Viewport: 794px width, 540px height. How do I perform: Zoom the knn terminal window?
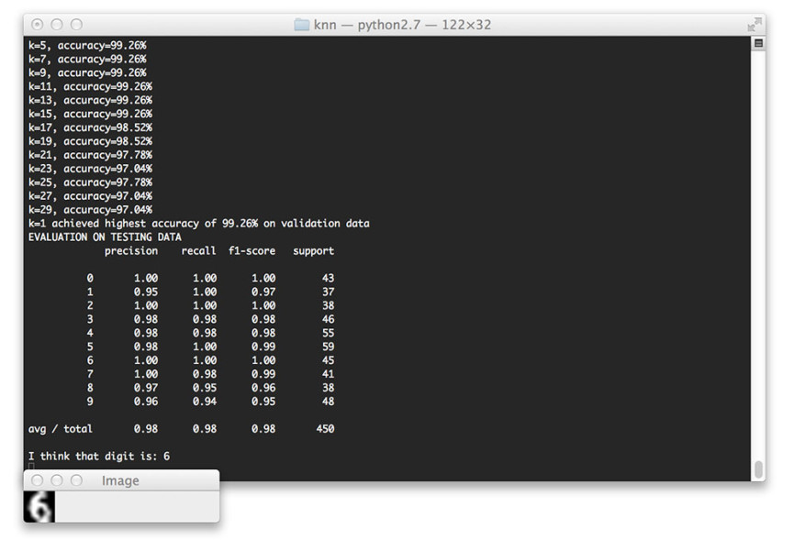(76, 25)
